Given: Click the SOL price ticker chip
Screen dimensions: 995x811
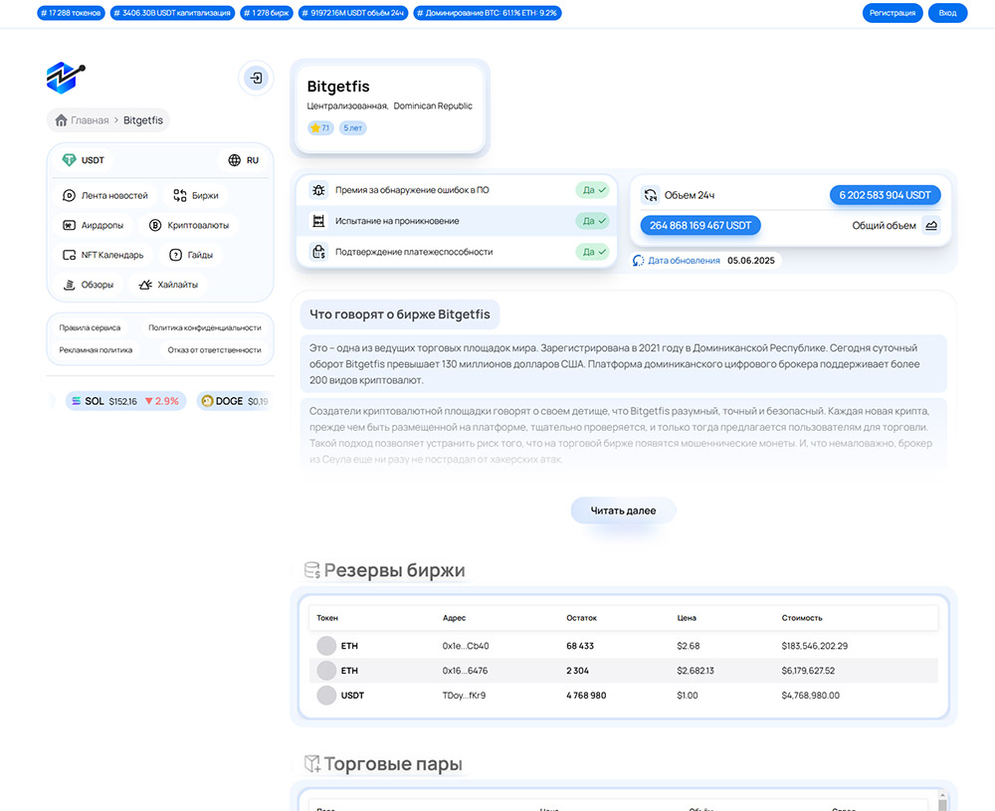Looking at the screenshot, I should click(124, 401).
